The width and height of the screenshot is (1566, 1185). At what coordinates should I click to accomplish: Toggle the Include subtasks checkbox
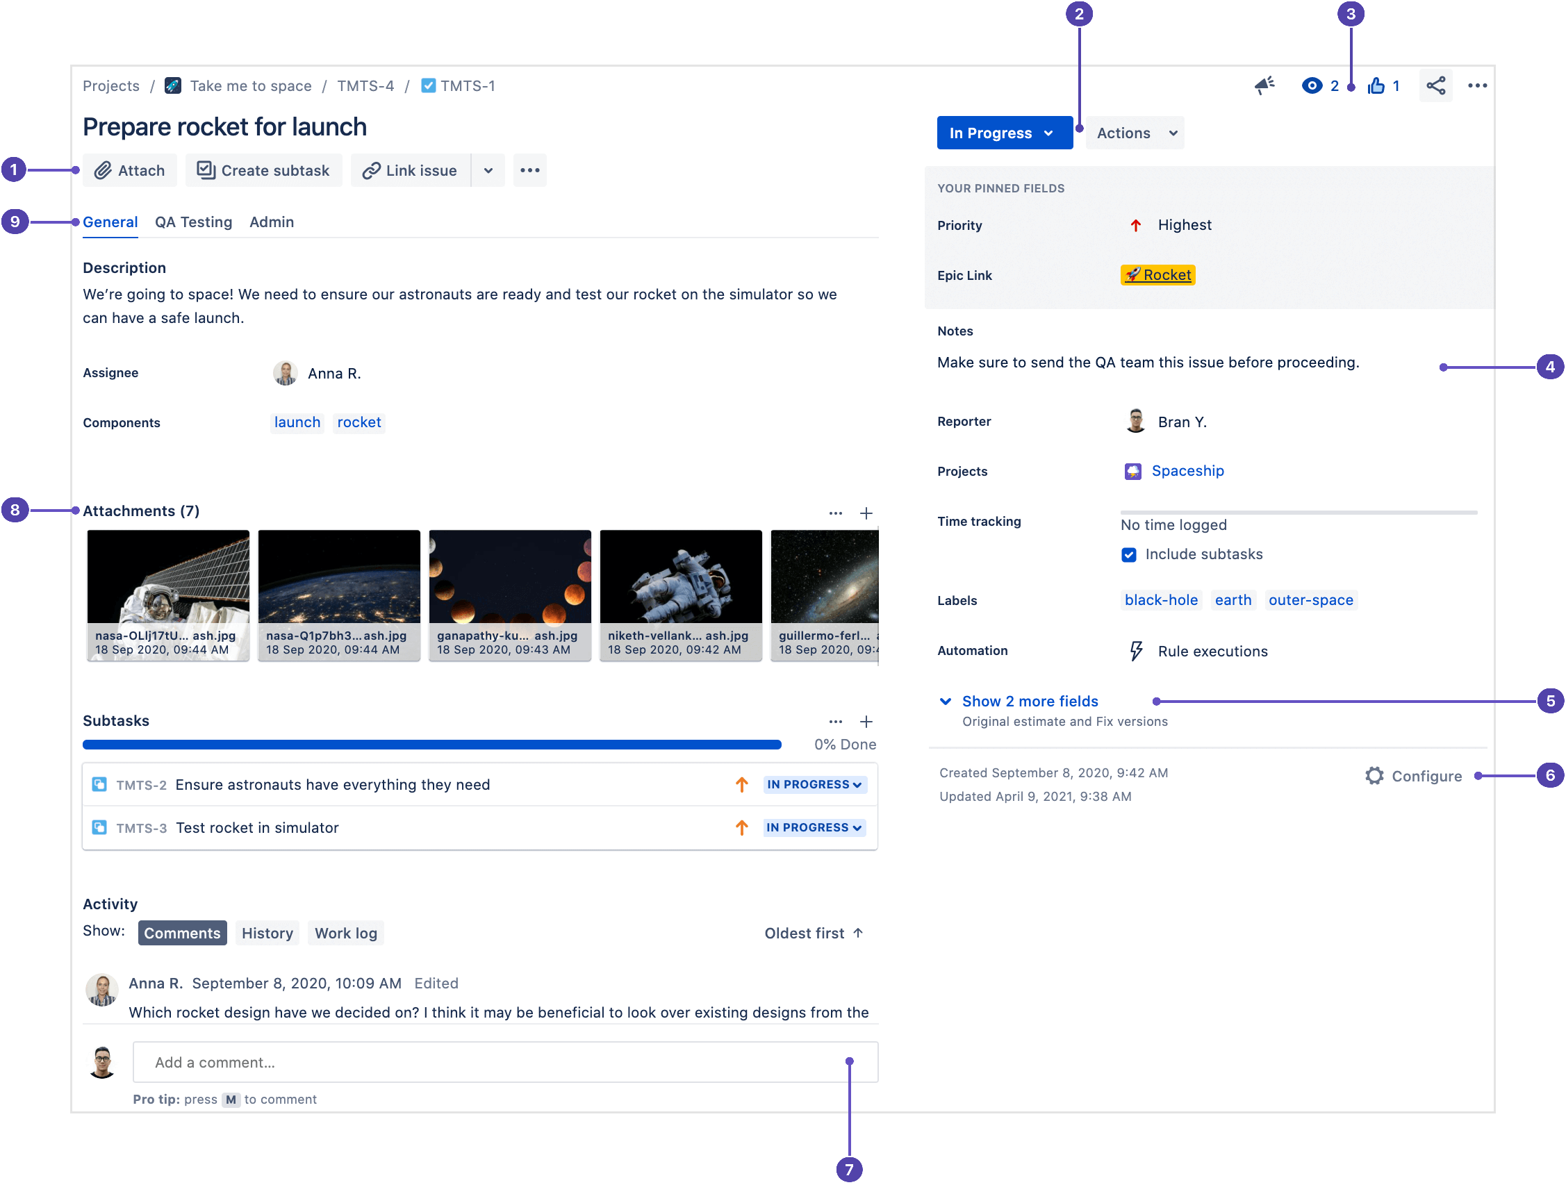(1129, 553)
